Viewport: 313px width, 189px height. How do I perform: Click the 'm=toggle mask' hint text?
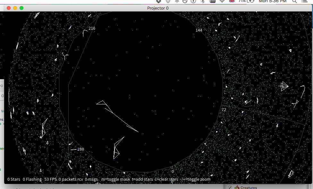click(x=115, y=179)
